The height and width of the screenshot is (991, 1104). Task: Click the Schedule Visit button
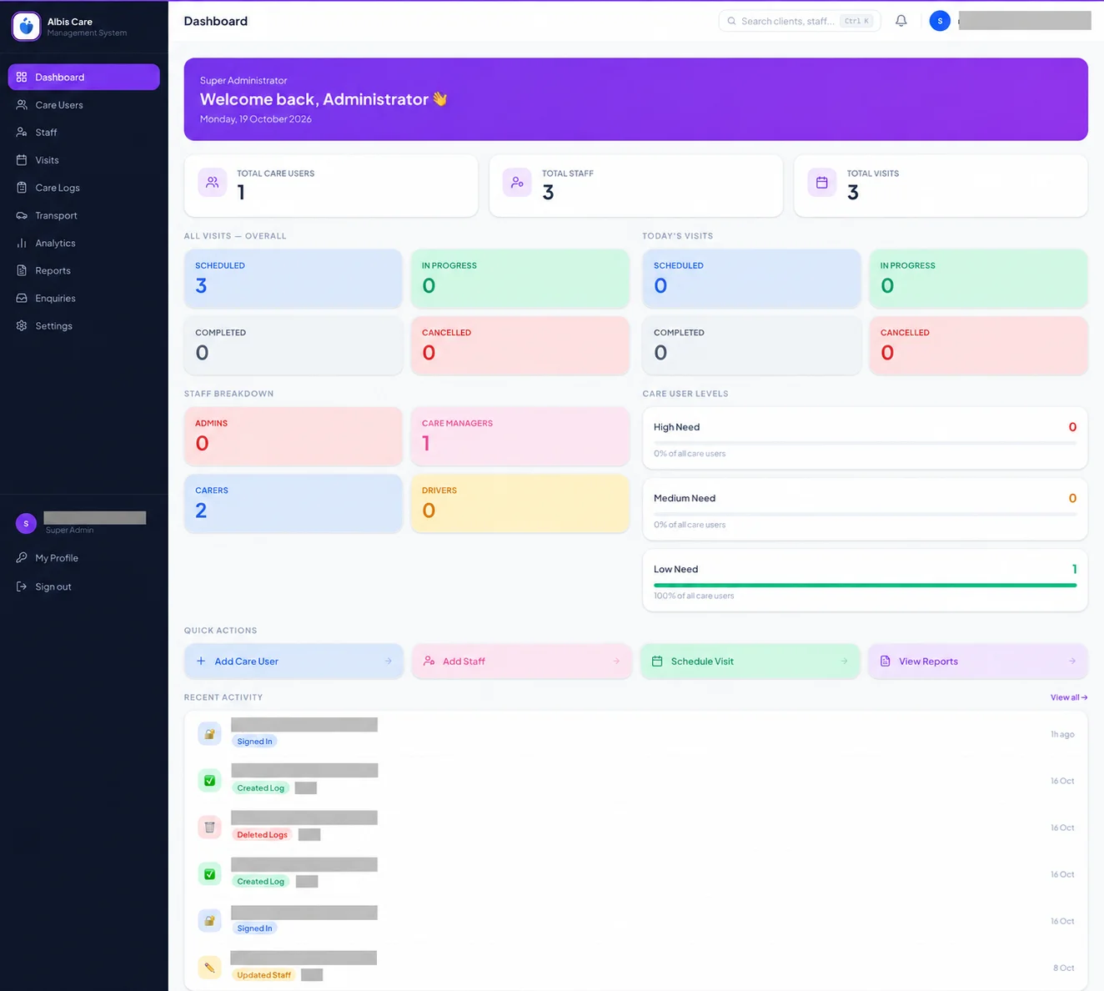pos(750,661)
